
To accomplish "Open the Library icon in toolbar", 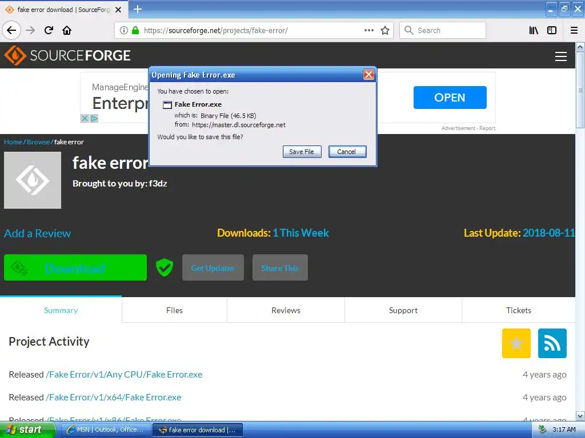I will [534, 30].
